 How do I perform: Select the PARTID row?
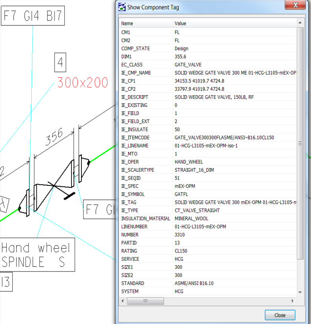[x=208, y=243]
